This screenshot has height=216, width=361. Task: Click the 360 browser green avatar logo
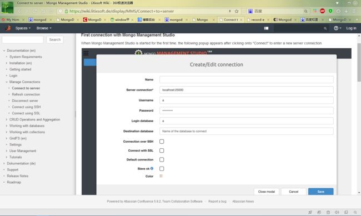point(7,7)
